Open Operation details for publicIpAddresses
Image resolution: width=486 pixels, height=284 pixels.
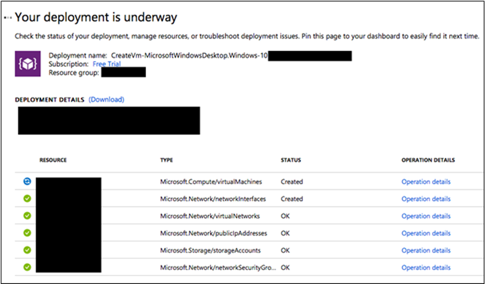tap(426, 233)
